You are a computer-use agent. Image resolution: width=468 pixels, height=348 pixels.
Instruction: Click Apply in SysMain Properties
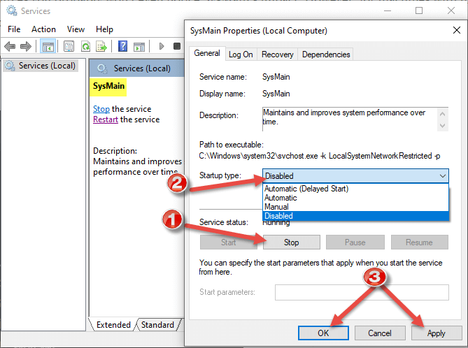pyautogui.click(x=437, y=333)
